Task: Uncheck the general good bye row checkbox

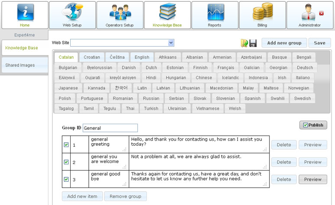Action: (x=66, y=179)
